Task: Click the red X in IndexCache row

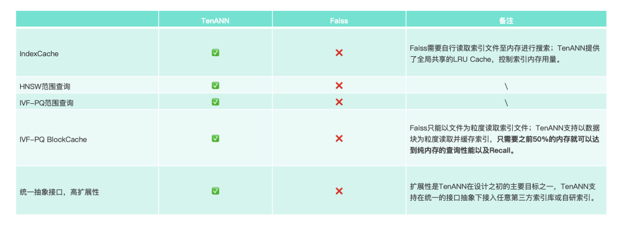Action: pos(339,53)
